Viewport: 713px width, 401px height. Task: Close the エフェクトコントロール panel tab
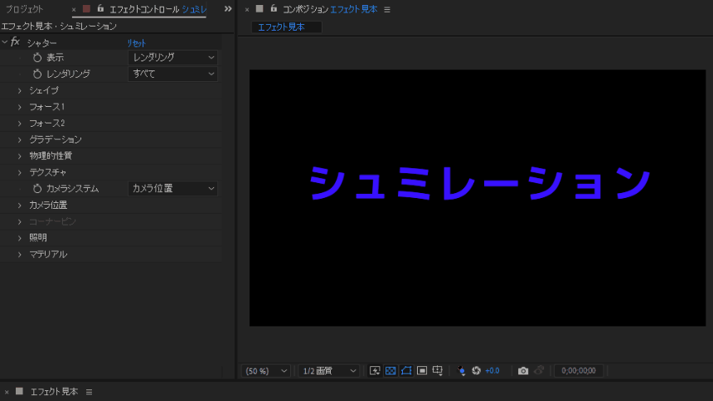click(74, 9)
